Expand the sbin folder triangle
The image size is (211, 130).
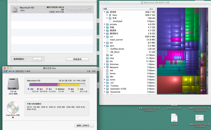[x=105, y=46]
